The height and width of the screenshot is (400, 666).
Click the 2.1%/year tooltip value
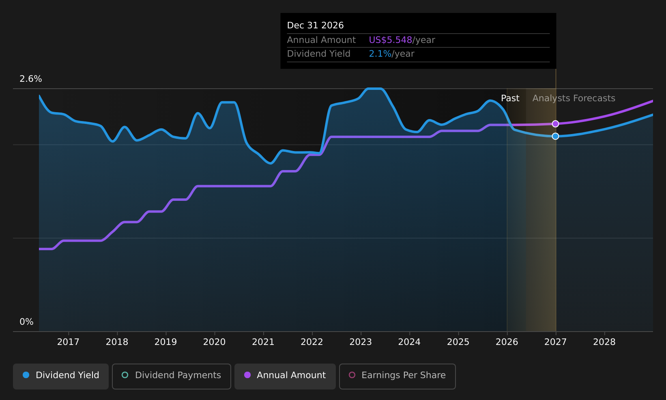tap(392, 54)
